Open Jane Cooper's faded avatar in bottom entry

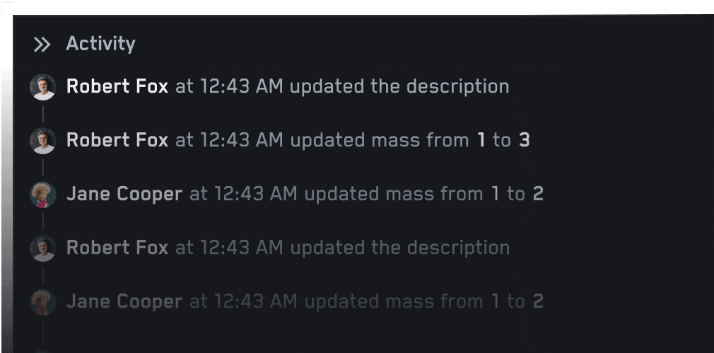tap(43, 302)
